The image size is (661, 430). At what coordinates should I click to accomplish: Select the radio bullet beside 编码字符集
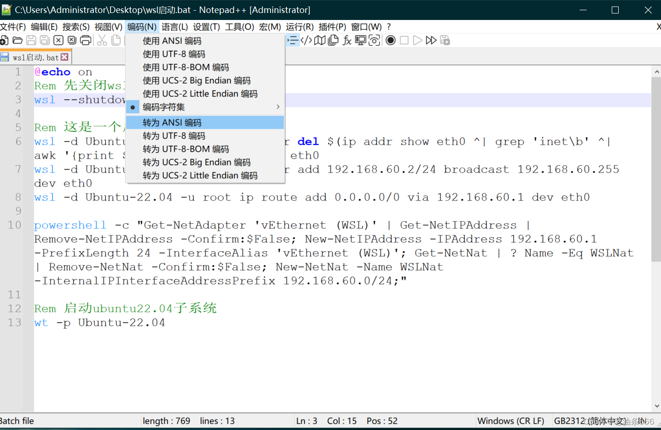tap(132, 107)
